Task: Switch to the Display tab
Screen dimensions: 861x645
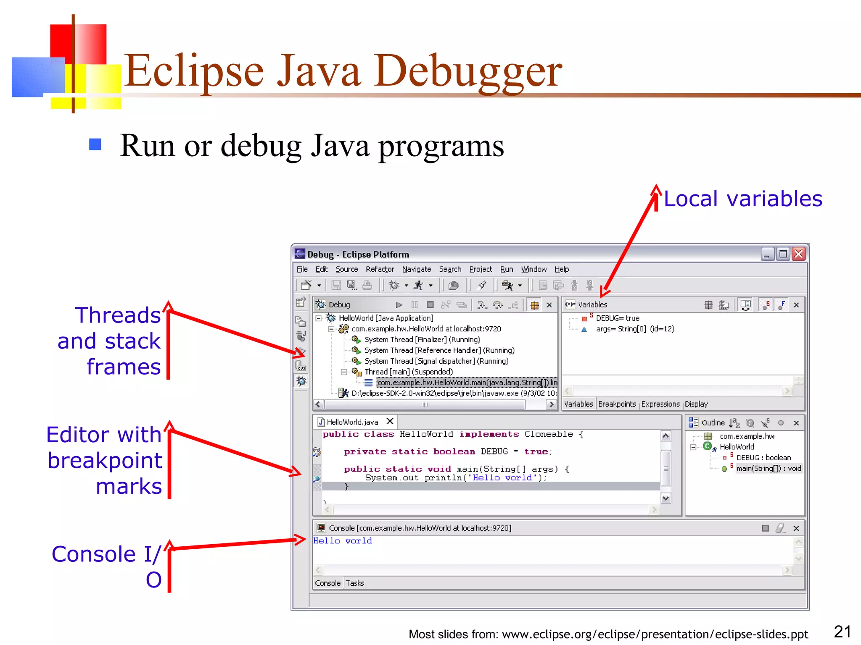Action: click(x=696, y=404)
